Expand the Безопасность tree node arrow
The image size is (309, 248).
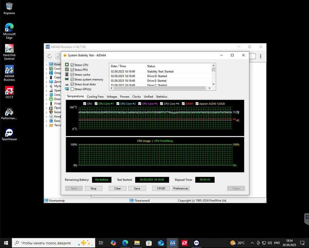46,112
